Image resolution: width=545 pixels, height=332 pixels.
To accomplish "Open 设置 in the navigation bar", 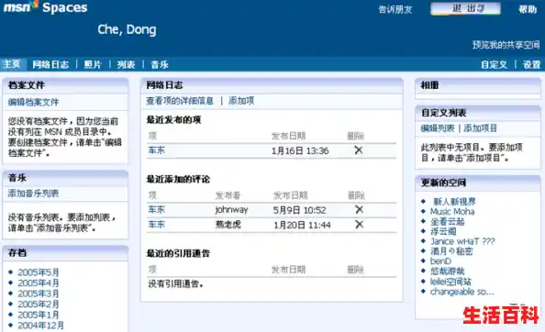I will tap(532, 64).
